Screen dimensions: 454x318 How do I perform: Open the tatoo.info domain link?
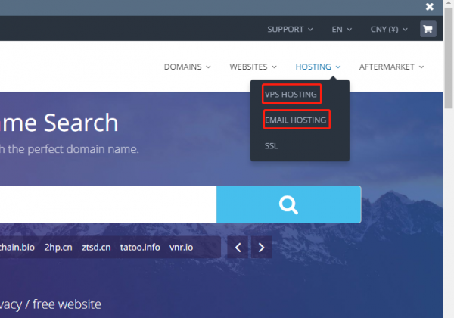click(140, 247)
